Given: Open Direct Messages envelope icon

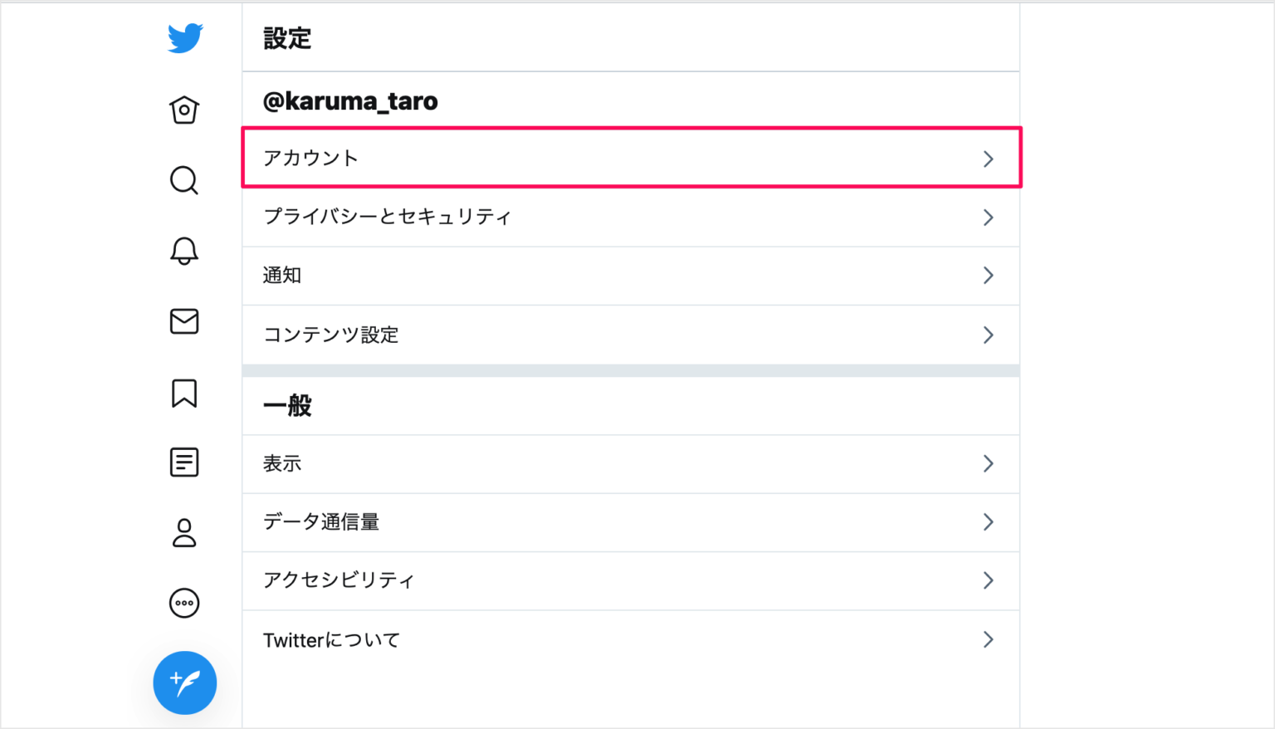Looking at the screenshot, I should tap(183, 322).
